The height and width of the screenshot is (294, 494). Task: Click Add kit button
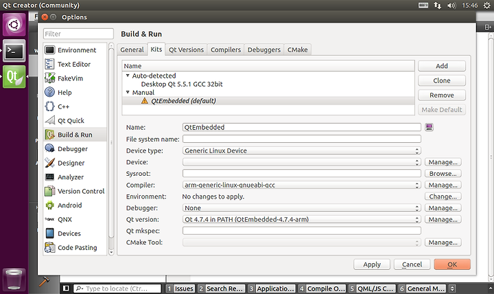(442, 66)
